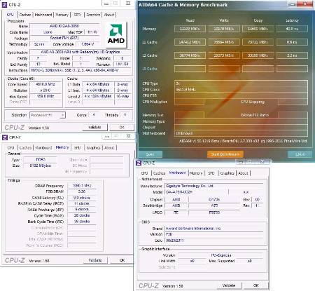Open SPD tab in the CPU-Z processor window
The height and width of the screenshot is (291, 315).
77,15
